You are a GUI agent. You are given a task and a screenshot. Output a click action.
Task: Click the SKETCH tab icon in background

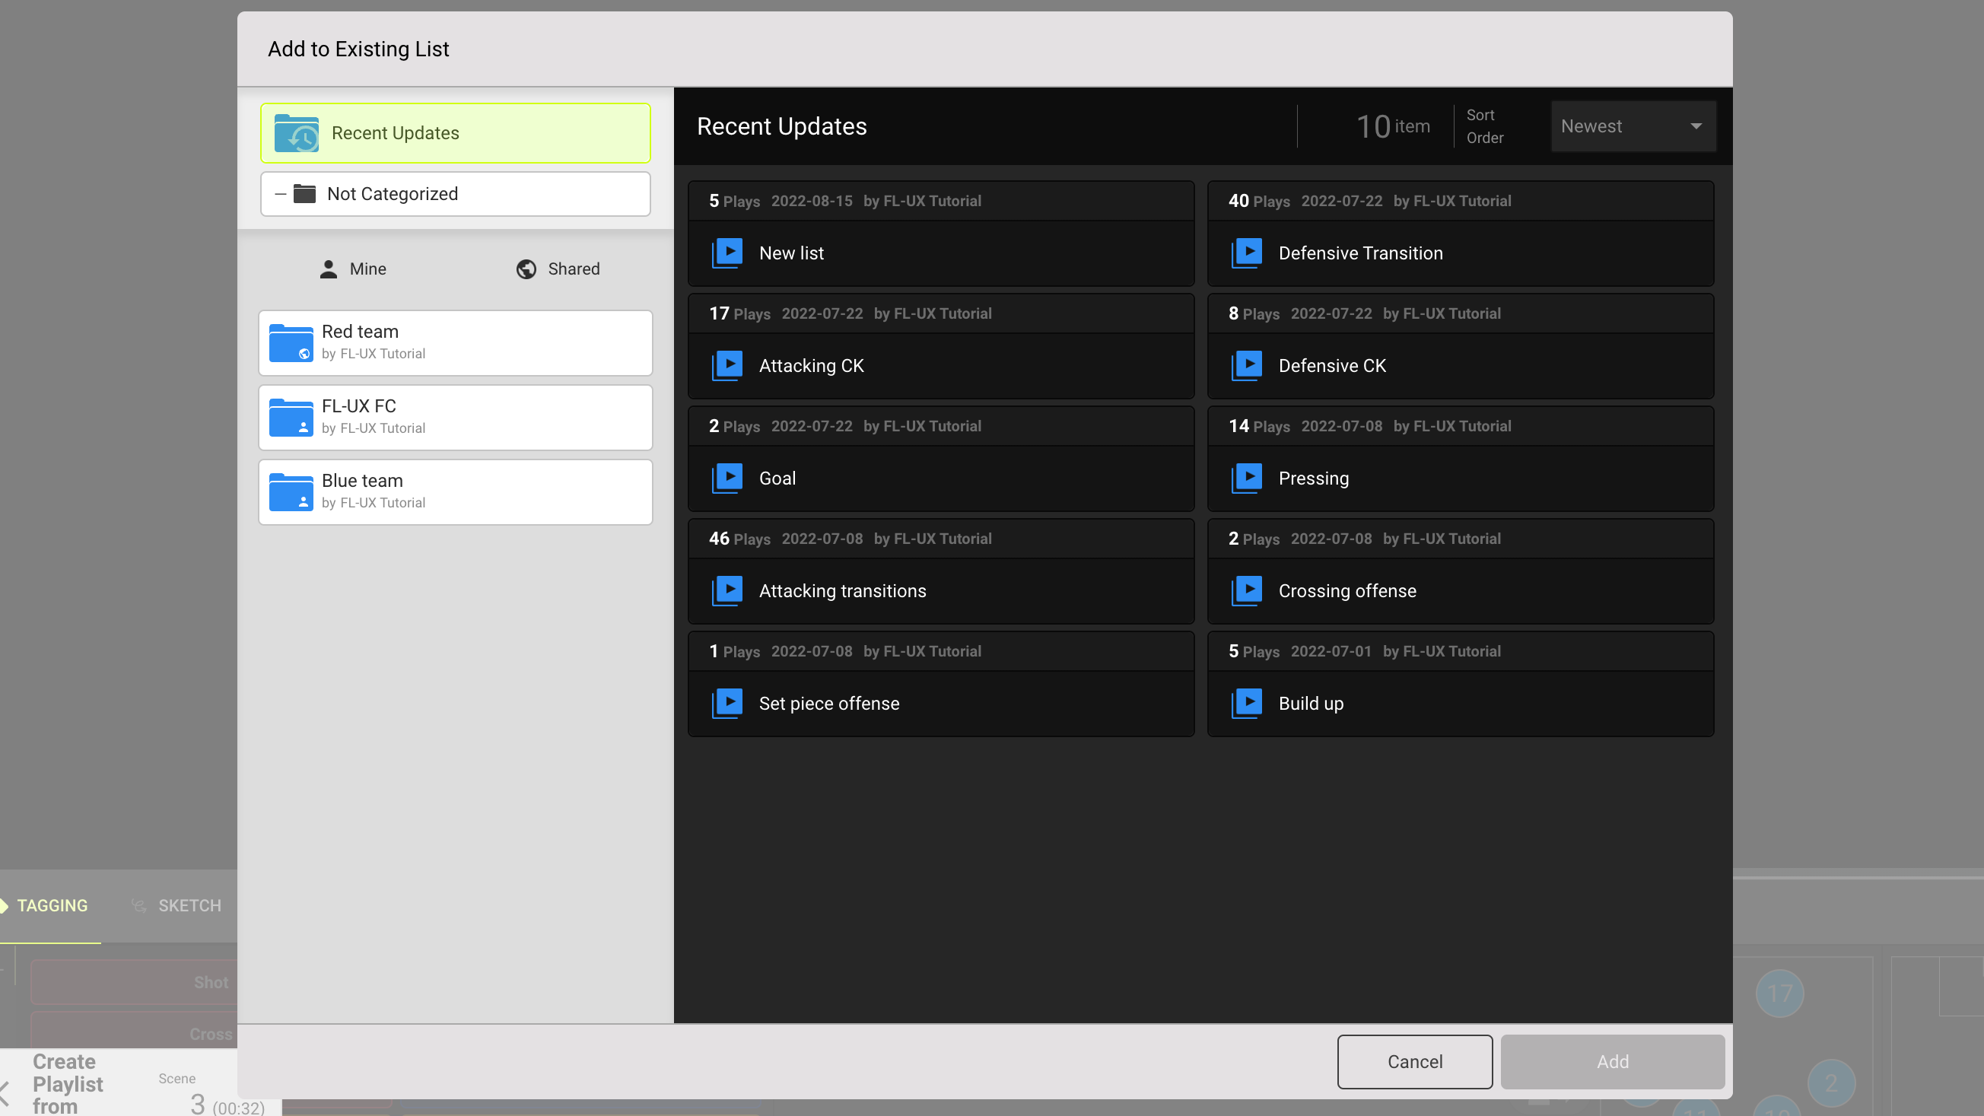[x=138, y=906]
